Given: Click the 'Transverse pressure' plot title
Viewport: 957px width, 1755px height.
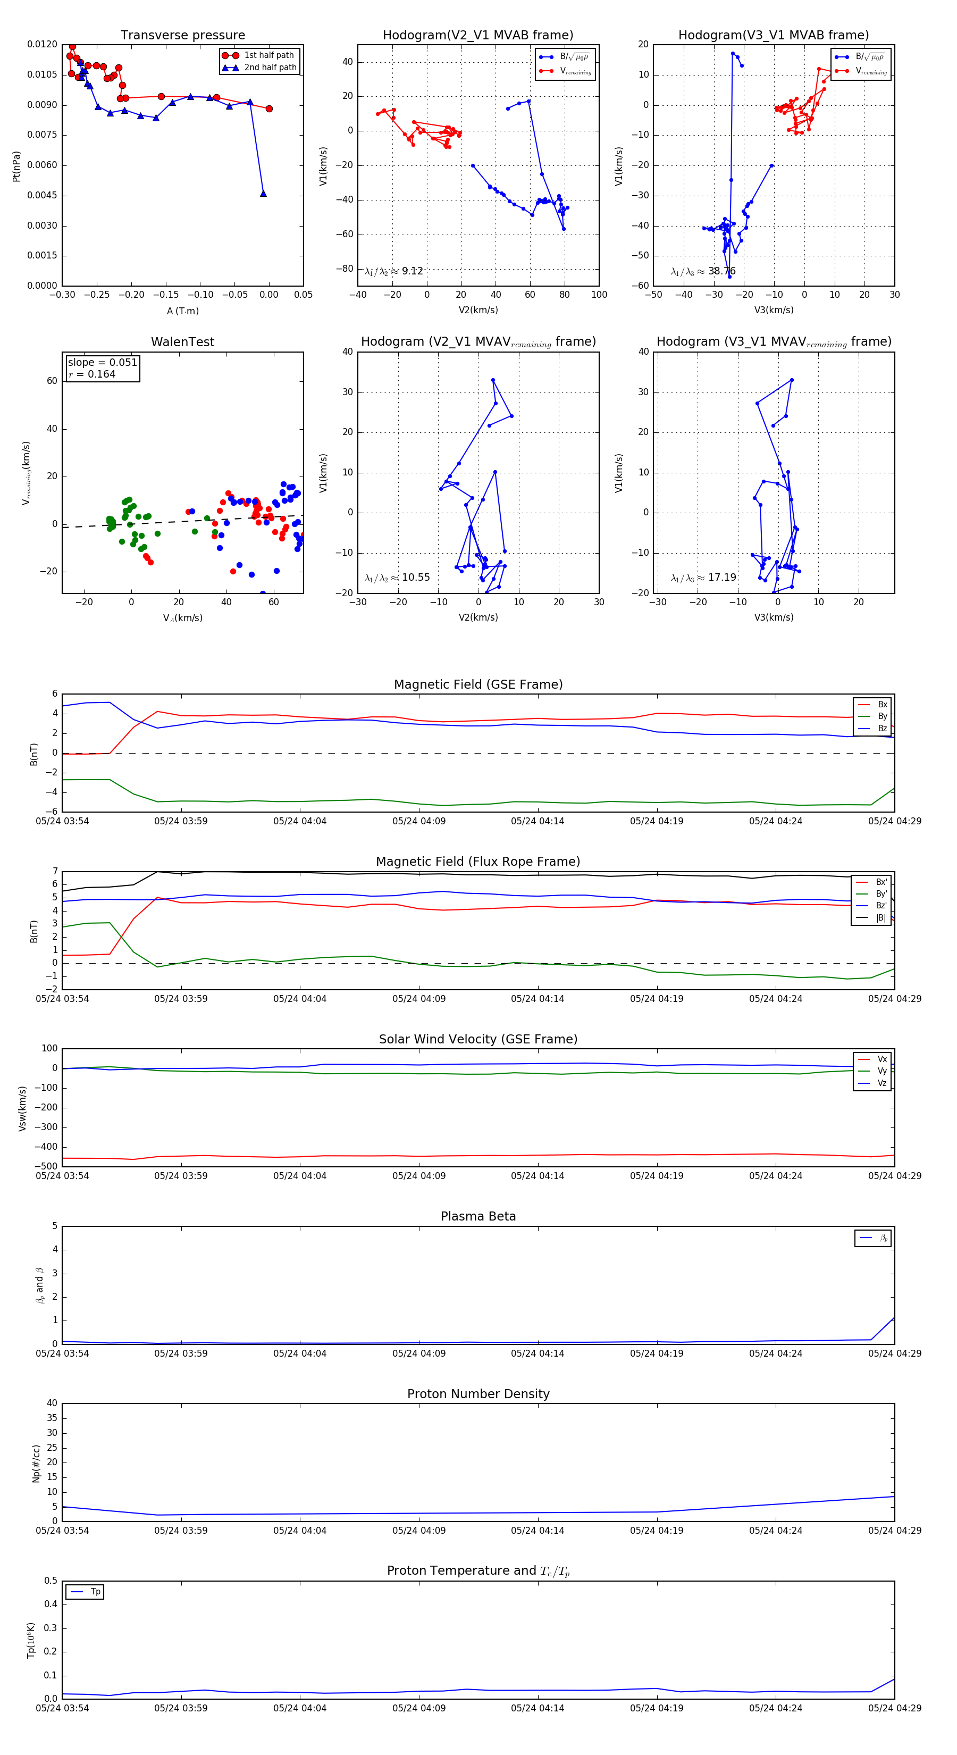Looking at the screenshot, I should pyautogui.click(x=182, y=36).
